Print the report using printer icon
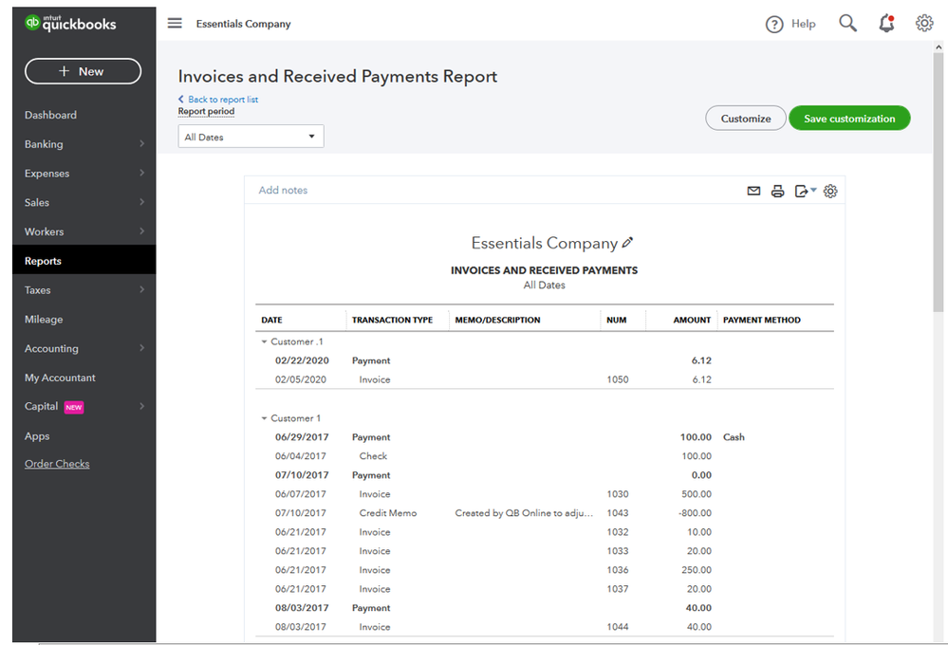Image resolution: width=948 pixels, height=645 pixels. tap(777, 191)
